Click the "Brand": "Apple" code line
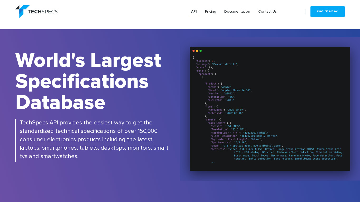Image resolution: width=360 pixels, height=202 pixels. [x=220, y=87]
